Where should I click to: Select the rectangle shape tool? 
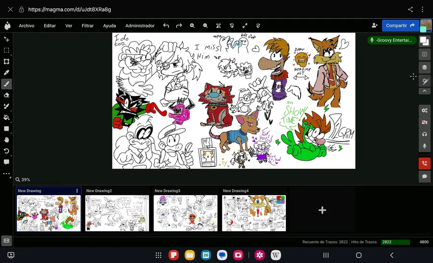7,129
